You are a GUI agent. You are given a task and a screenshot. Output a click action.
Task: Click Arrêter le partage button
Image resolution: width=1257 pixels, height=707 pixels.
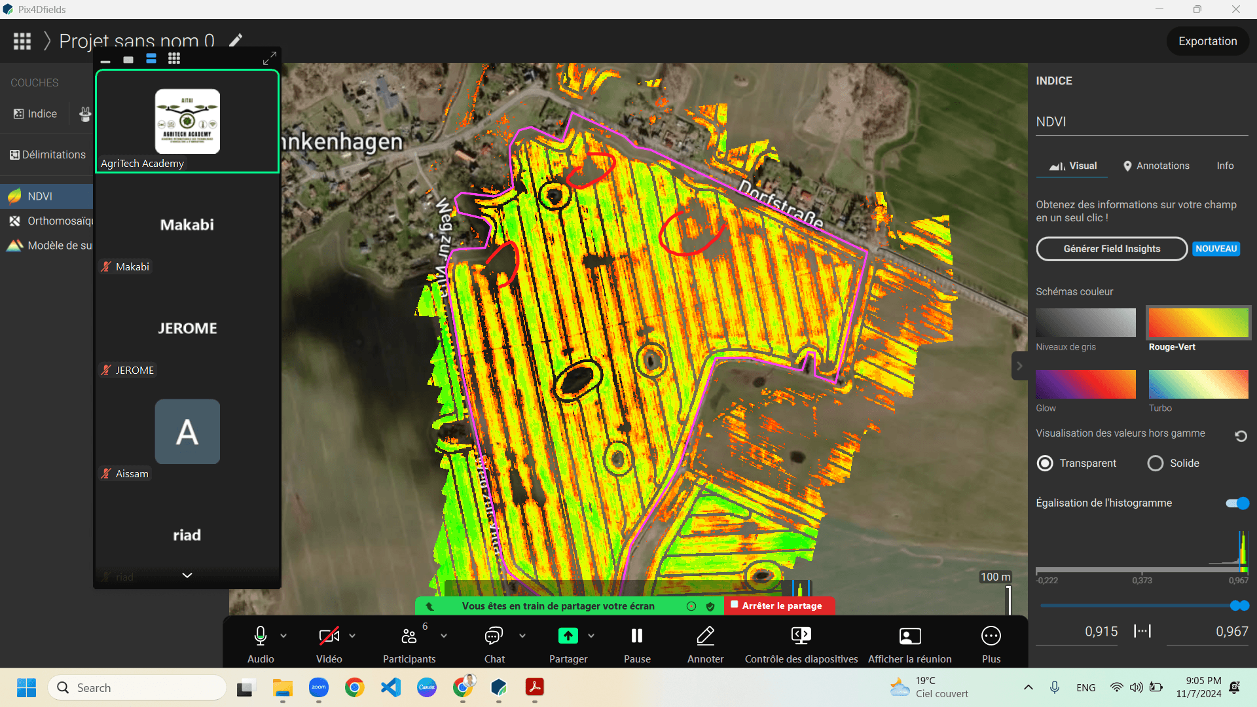click(779, 606)
